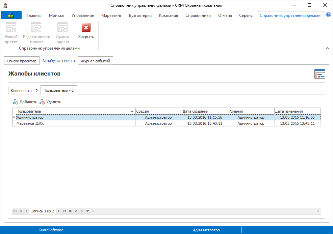Click the Удалить проект ribbon icon

(63, 27)
